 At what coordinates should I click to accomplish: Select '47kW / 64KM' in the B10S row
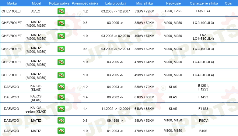pyautogui.click(x=144, y=131)
